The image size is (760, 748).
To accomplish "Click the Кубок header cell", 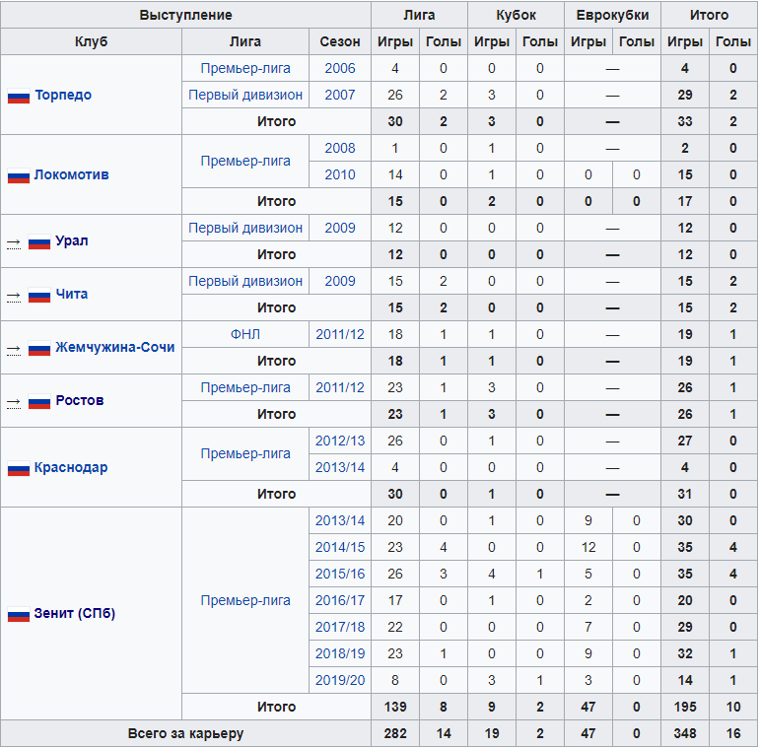I will [516, 15].
